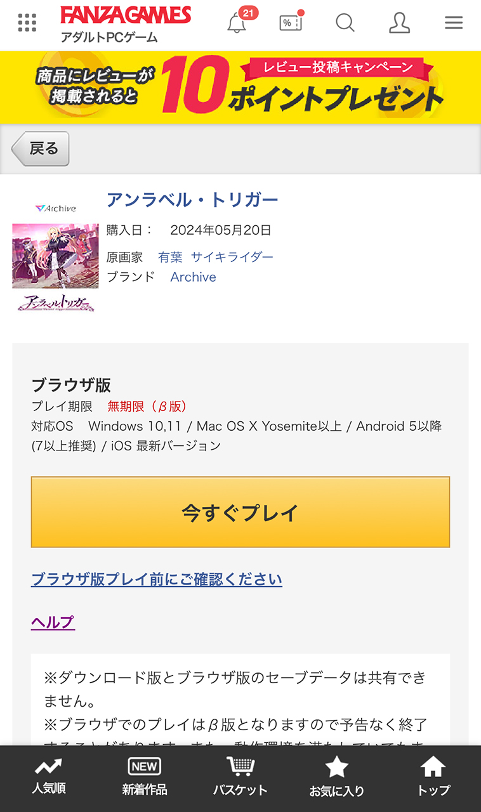Open notifications bell with 21 badge
This screenshot has width=481, height=812.
coord(237,23)
